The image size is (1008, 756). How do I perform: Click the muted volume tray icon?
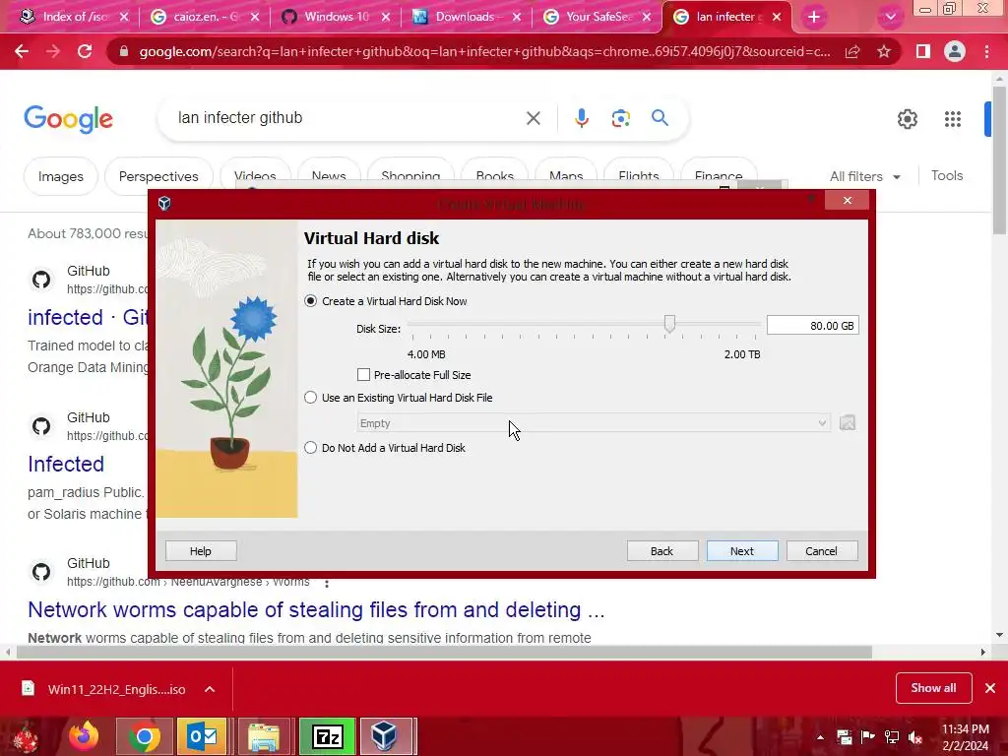915,737
